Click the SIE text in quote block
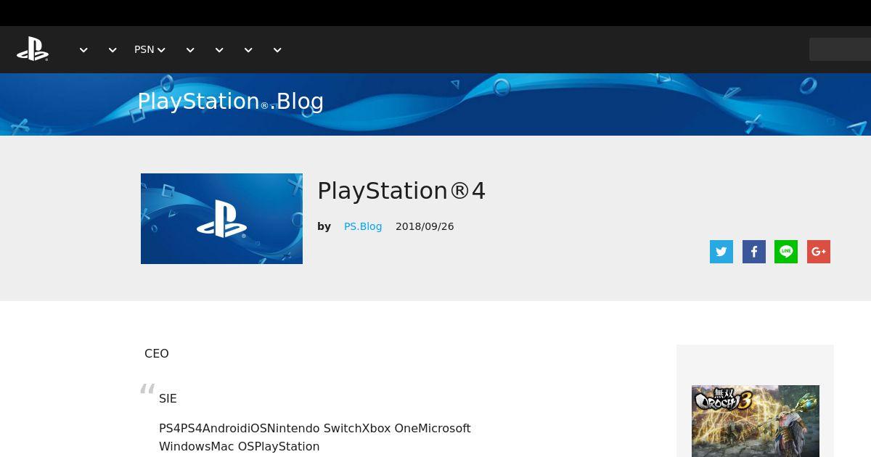This screenshot has width=871, height=457. click(x=168, y=398)
